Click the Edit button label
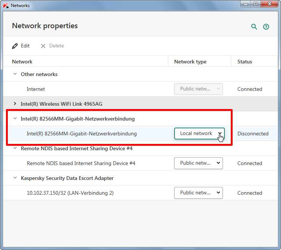This screenshot has width=281, height=250. pyautogui.click(x=25, y=46)
